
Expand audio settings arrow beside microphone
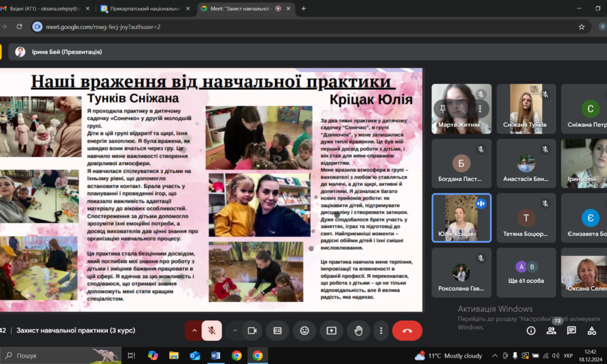194,331
